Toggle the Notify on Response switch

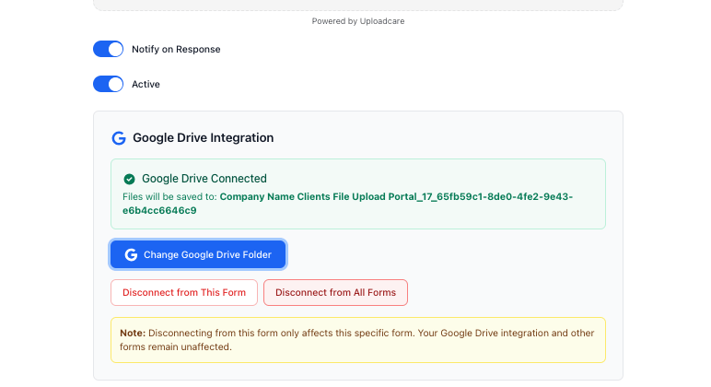pos(108,49)
